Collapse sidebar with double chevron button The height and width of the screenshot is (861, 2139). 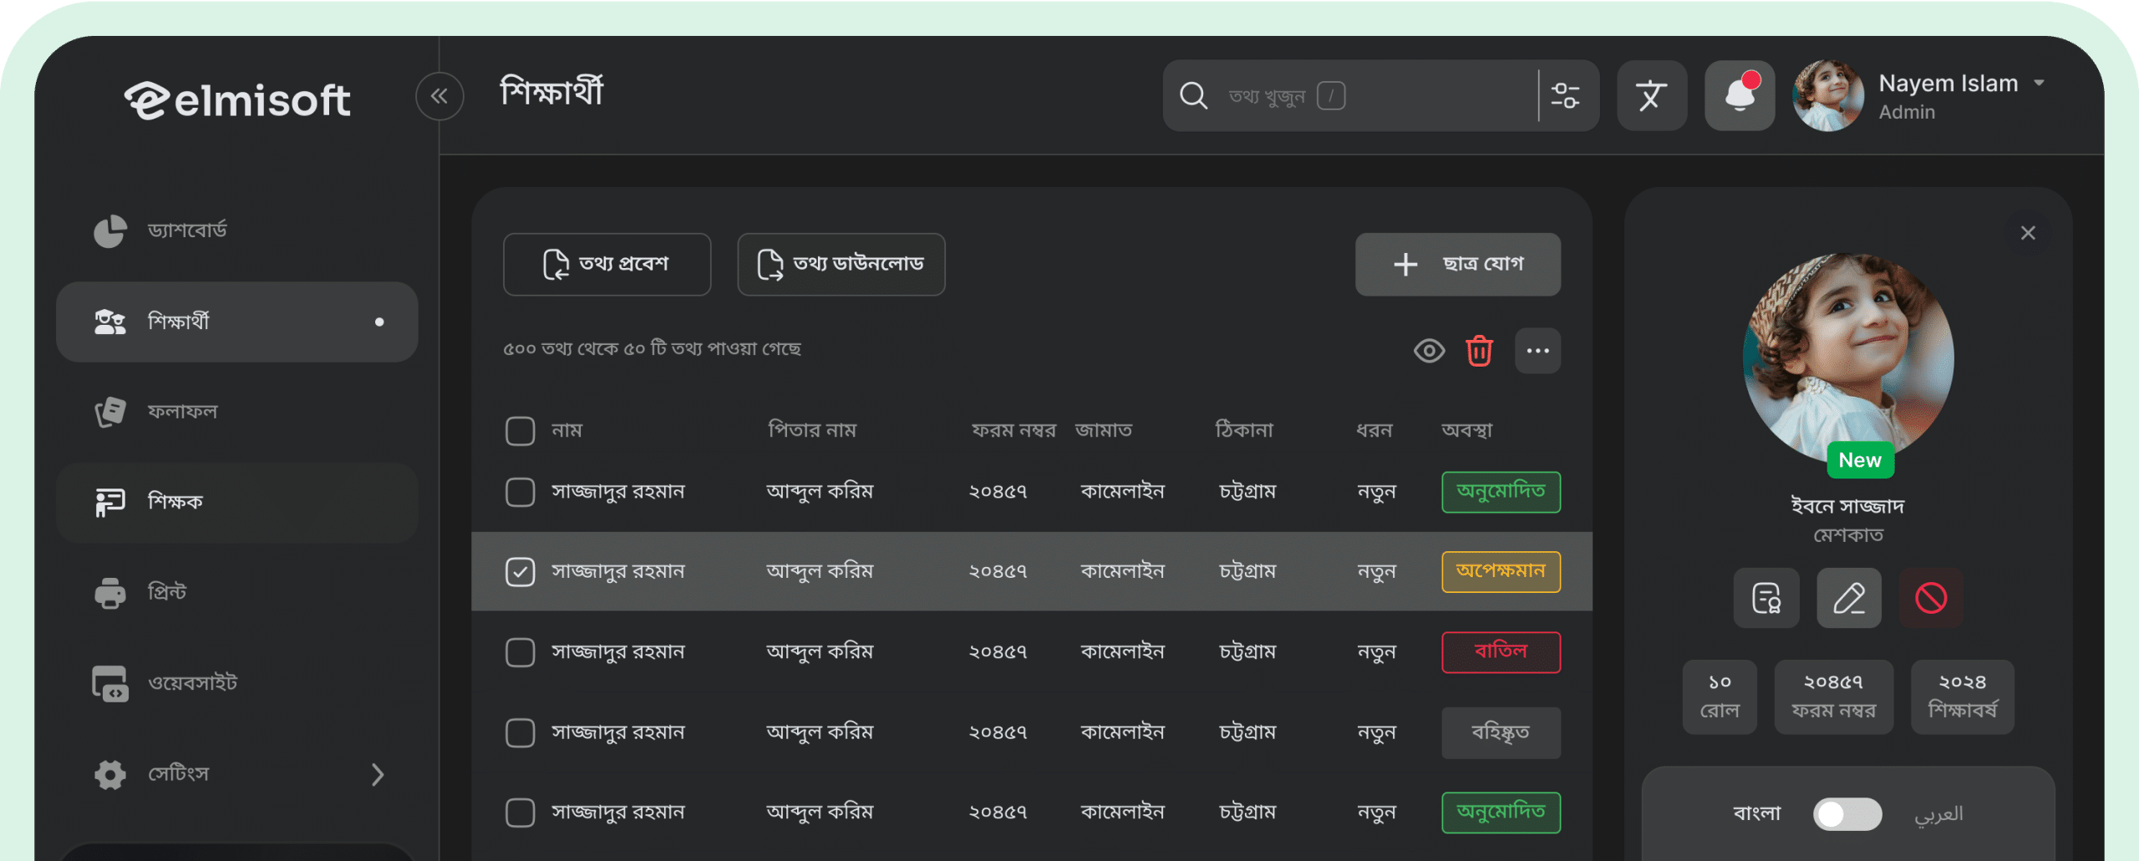point(439,96)
